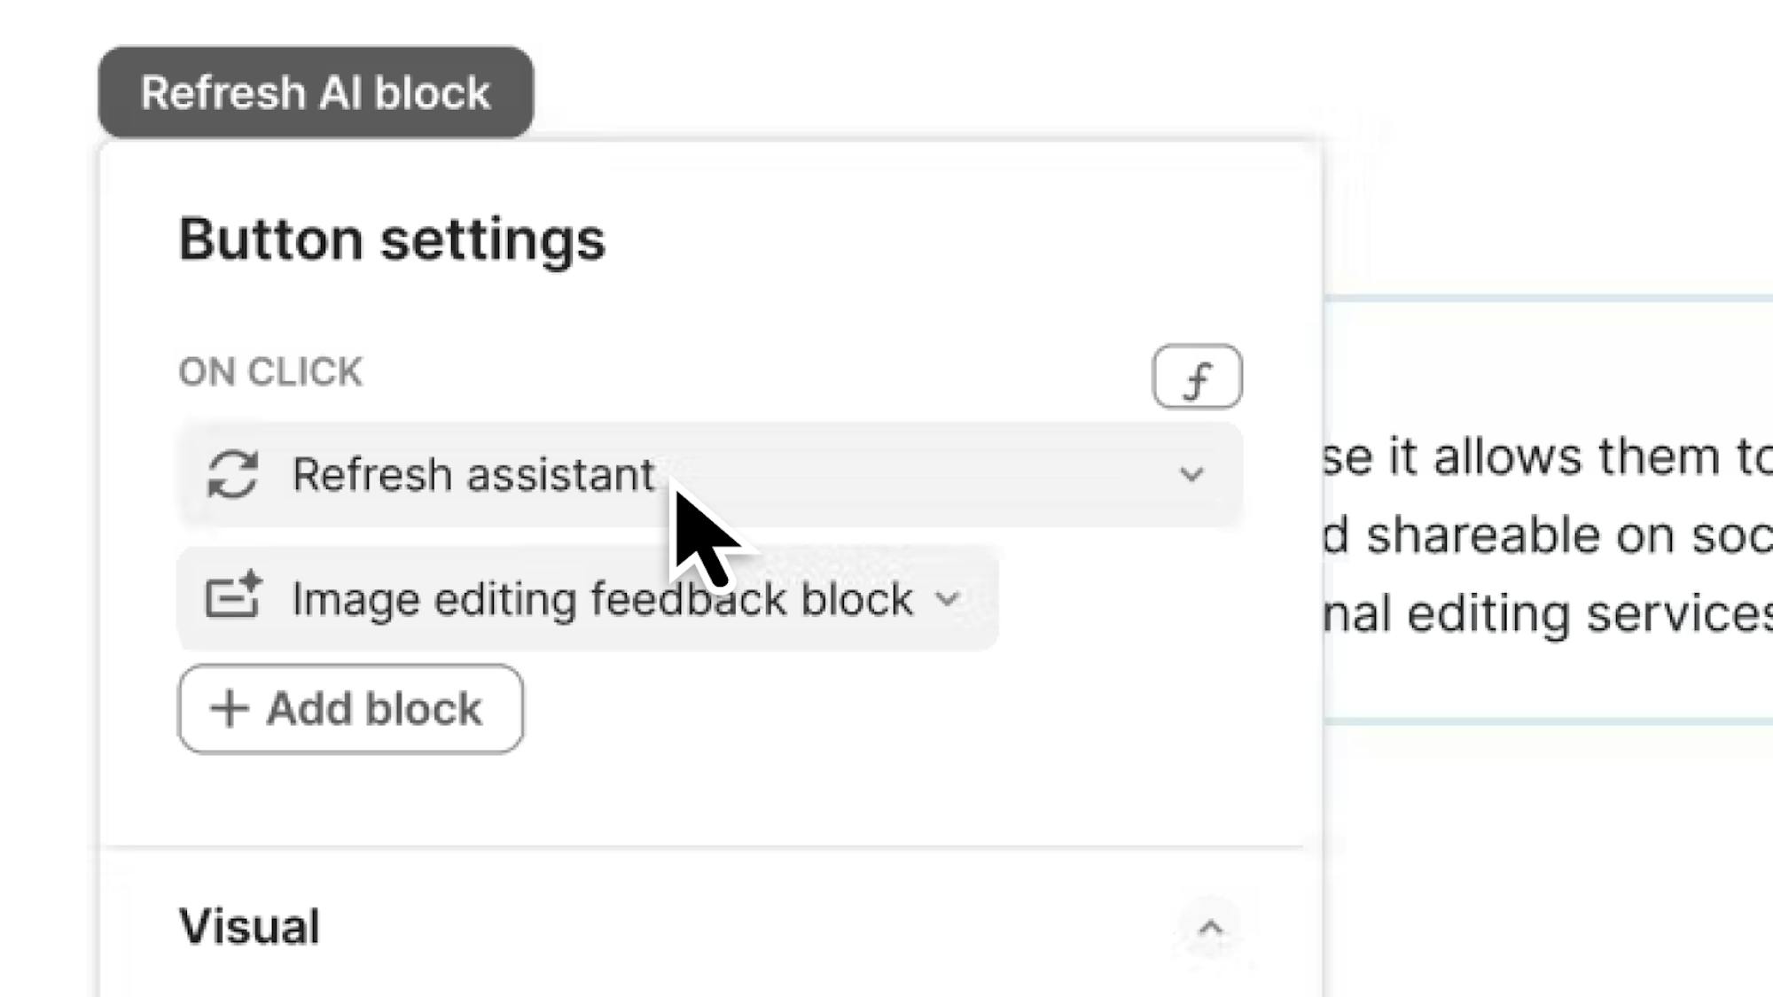This screenshot has height=997, width=1773.
Task: Click the Refresh assistant action label
Action: [473, 474]
